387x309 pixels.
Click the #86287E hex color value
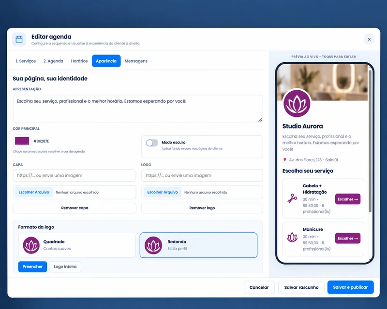pyautogui.click(x=41, y=141)
